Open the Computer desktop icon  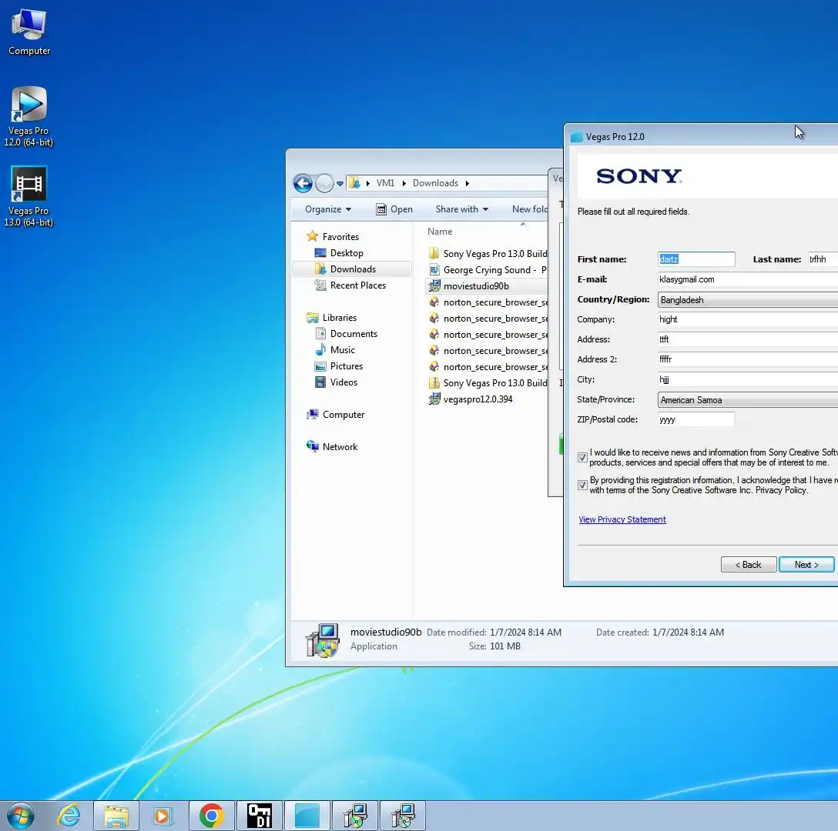tap(29, 32)
